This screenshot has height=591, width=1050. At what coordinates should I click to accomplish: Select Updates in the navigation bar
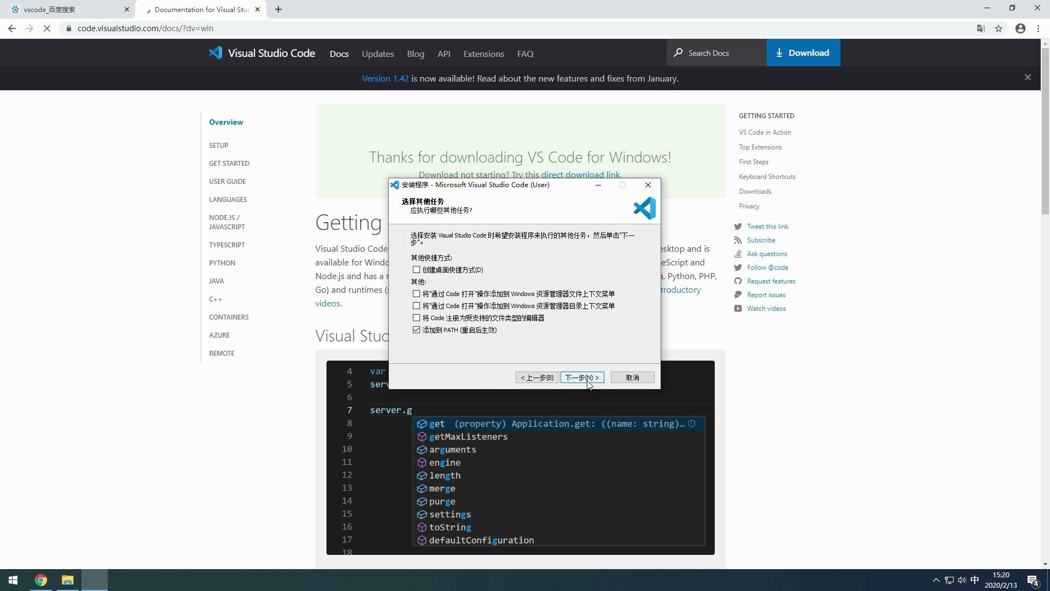coord(377,54)
